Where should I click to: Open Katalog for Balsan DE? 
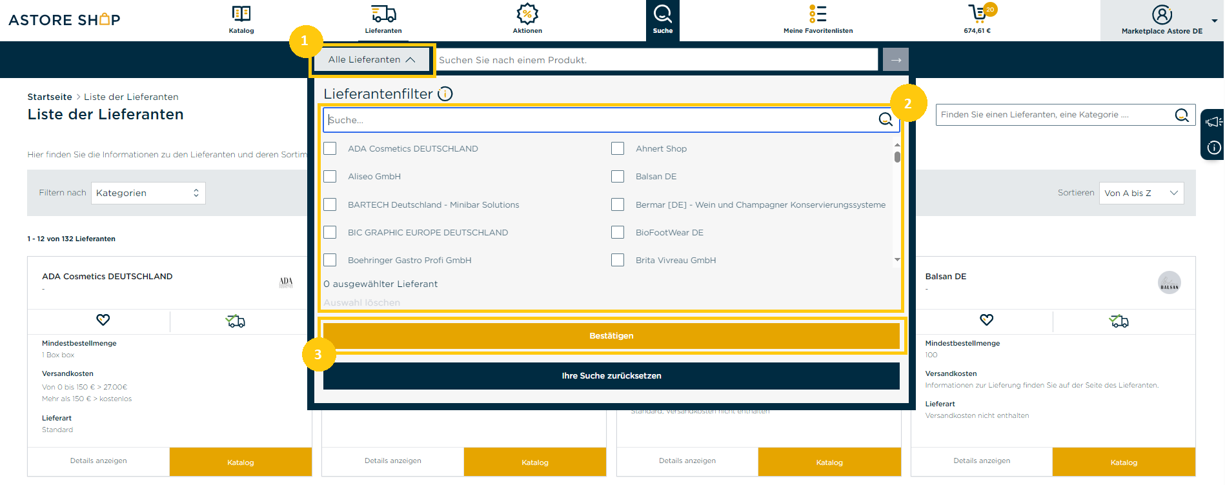pos(1124,462)
